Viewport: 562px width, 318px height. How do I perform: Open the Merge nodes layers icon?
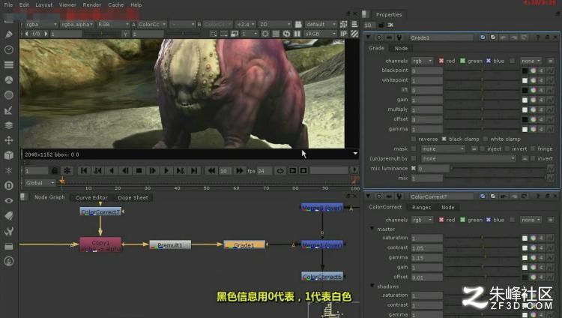point(8,125)
